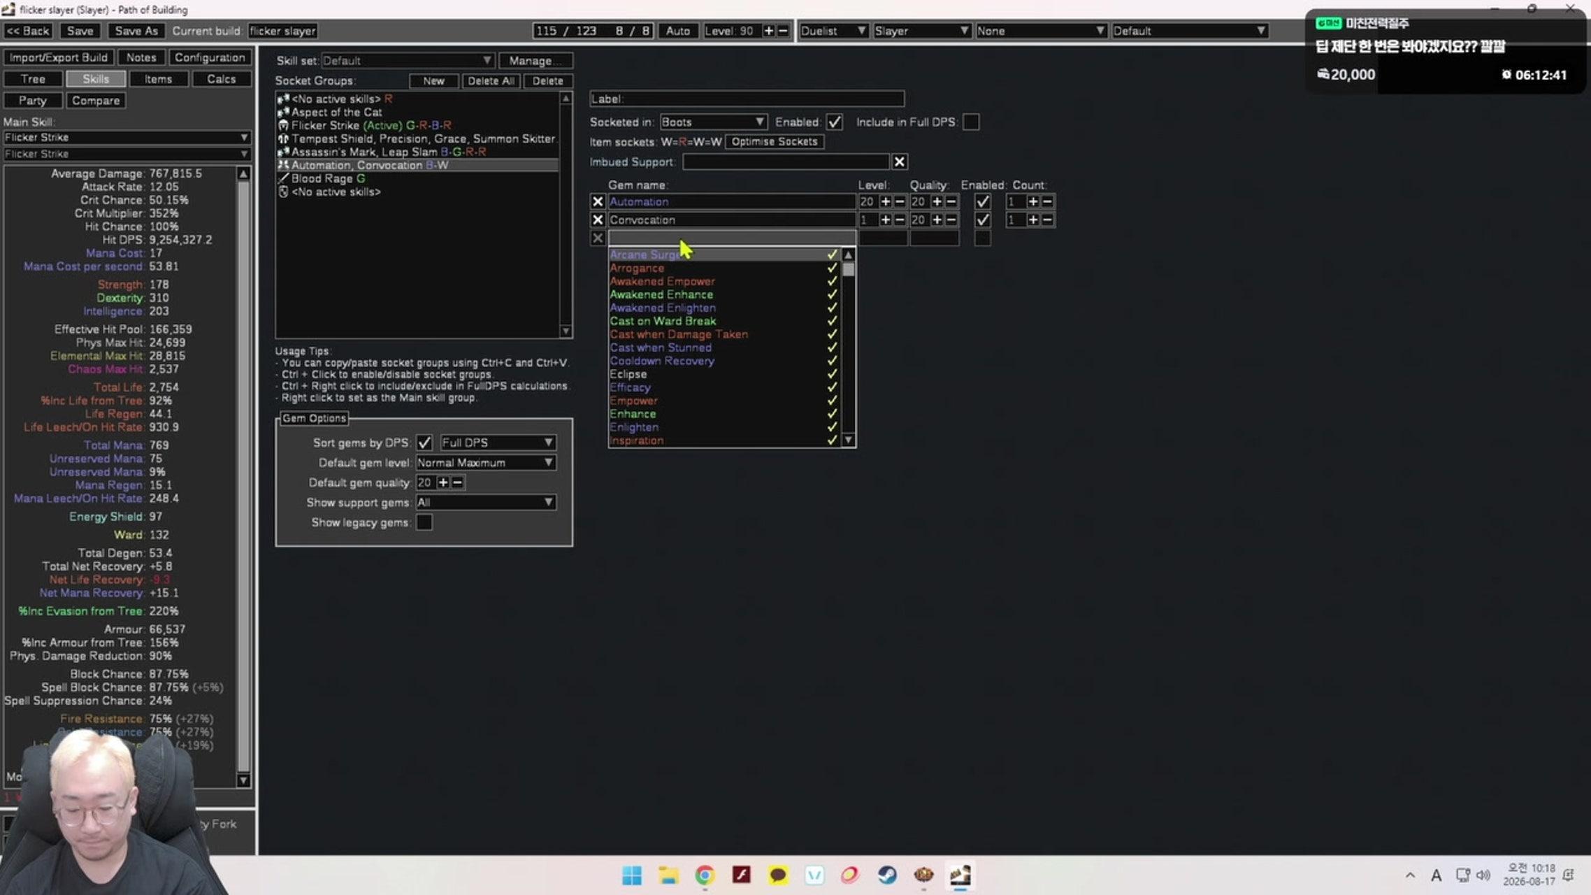Click the Current build name field
This screenshot has height=895, width=1591.
tap(282, 31)
